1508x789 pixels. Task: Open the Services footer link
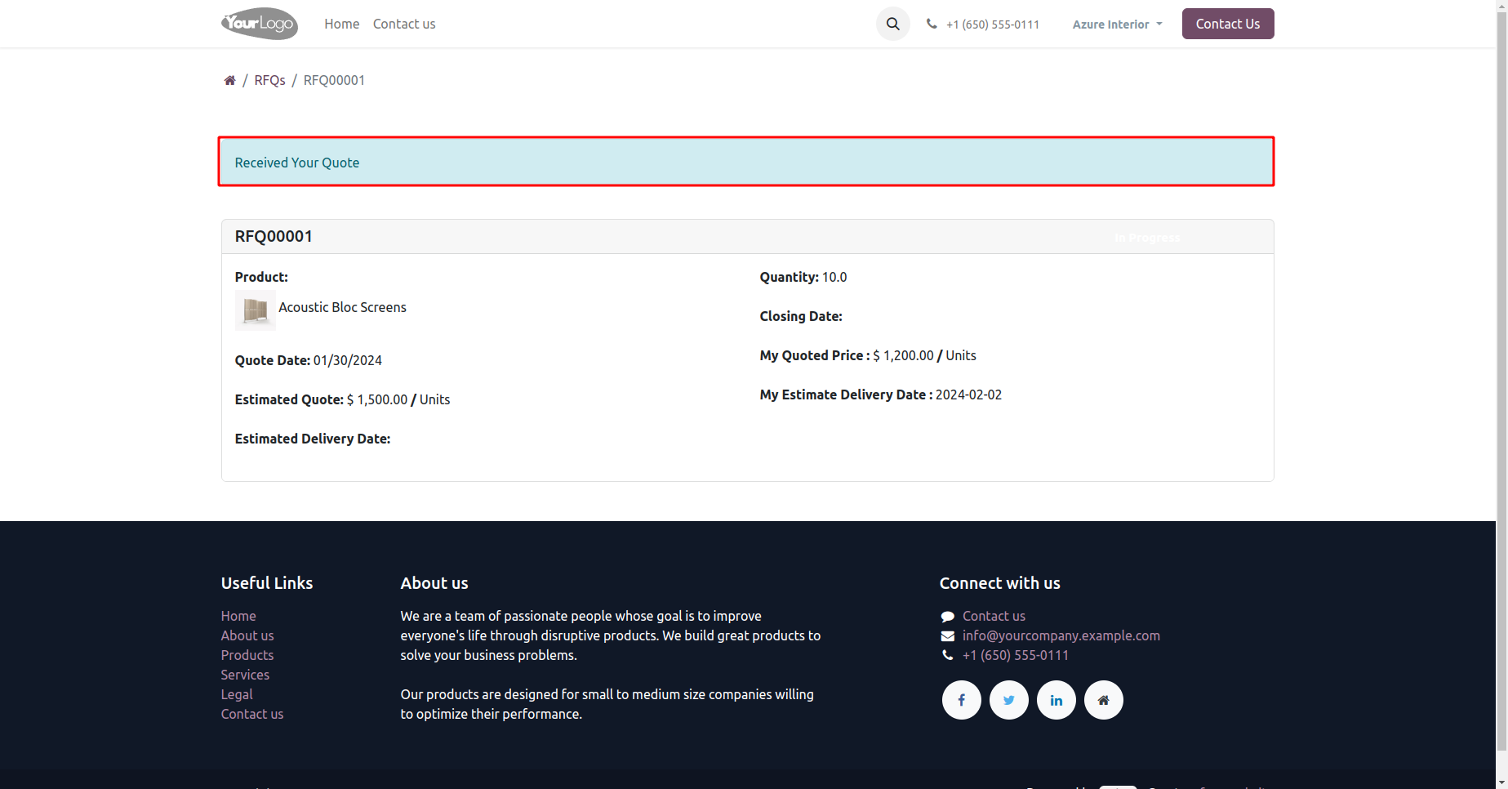pos(245,675)
